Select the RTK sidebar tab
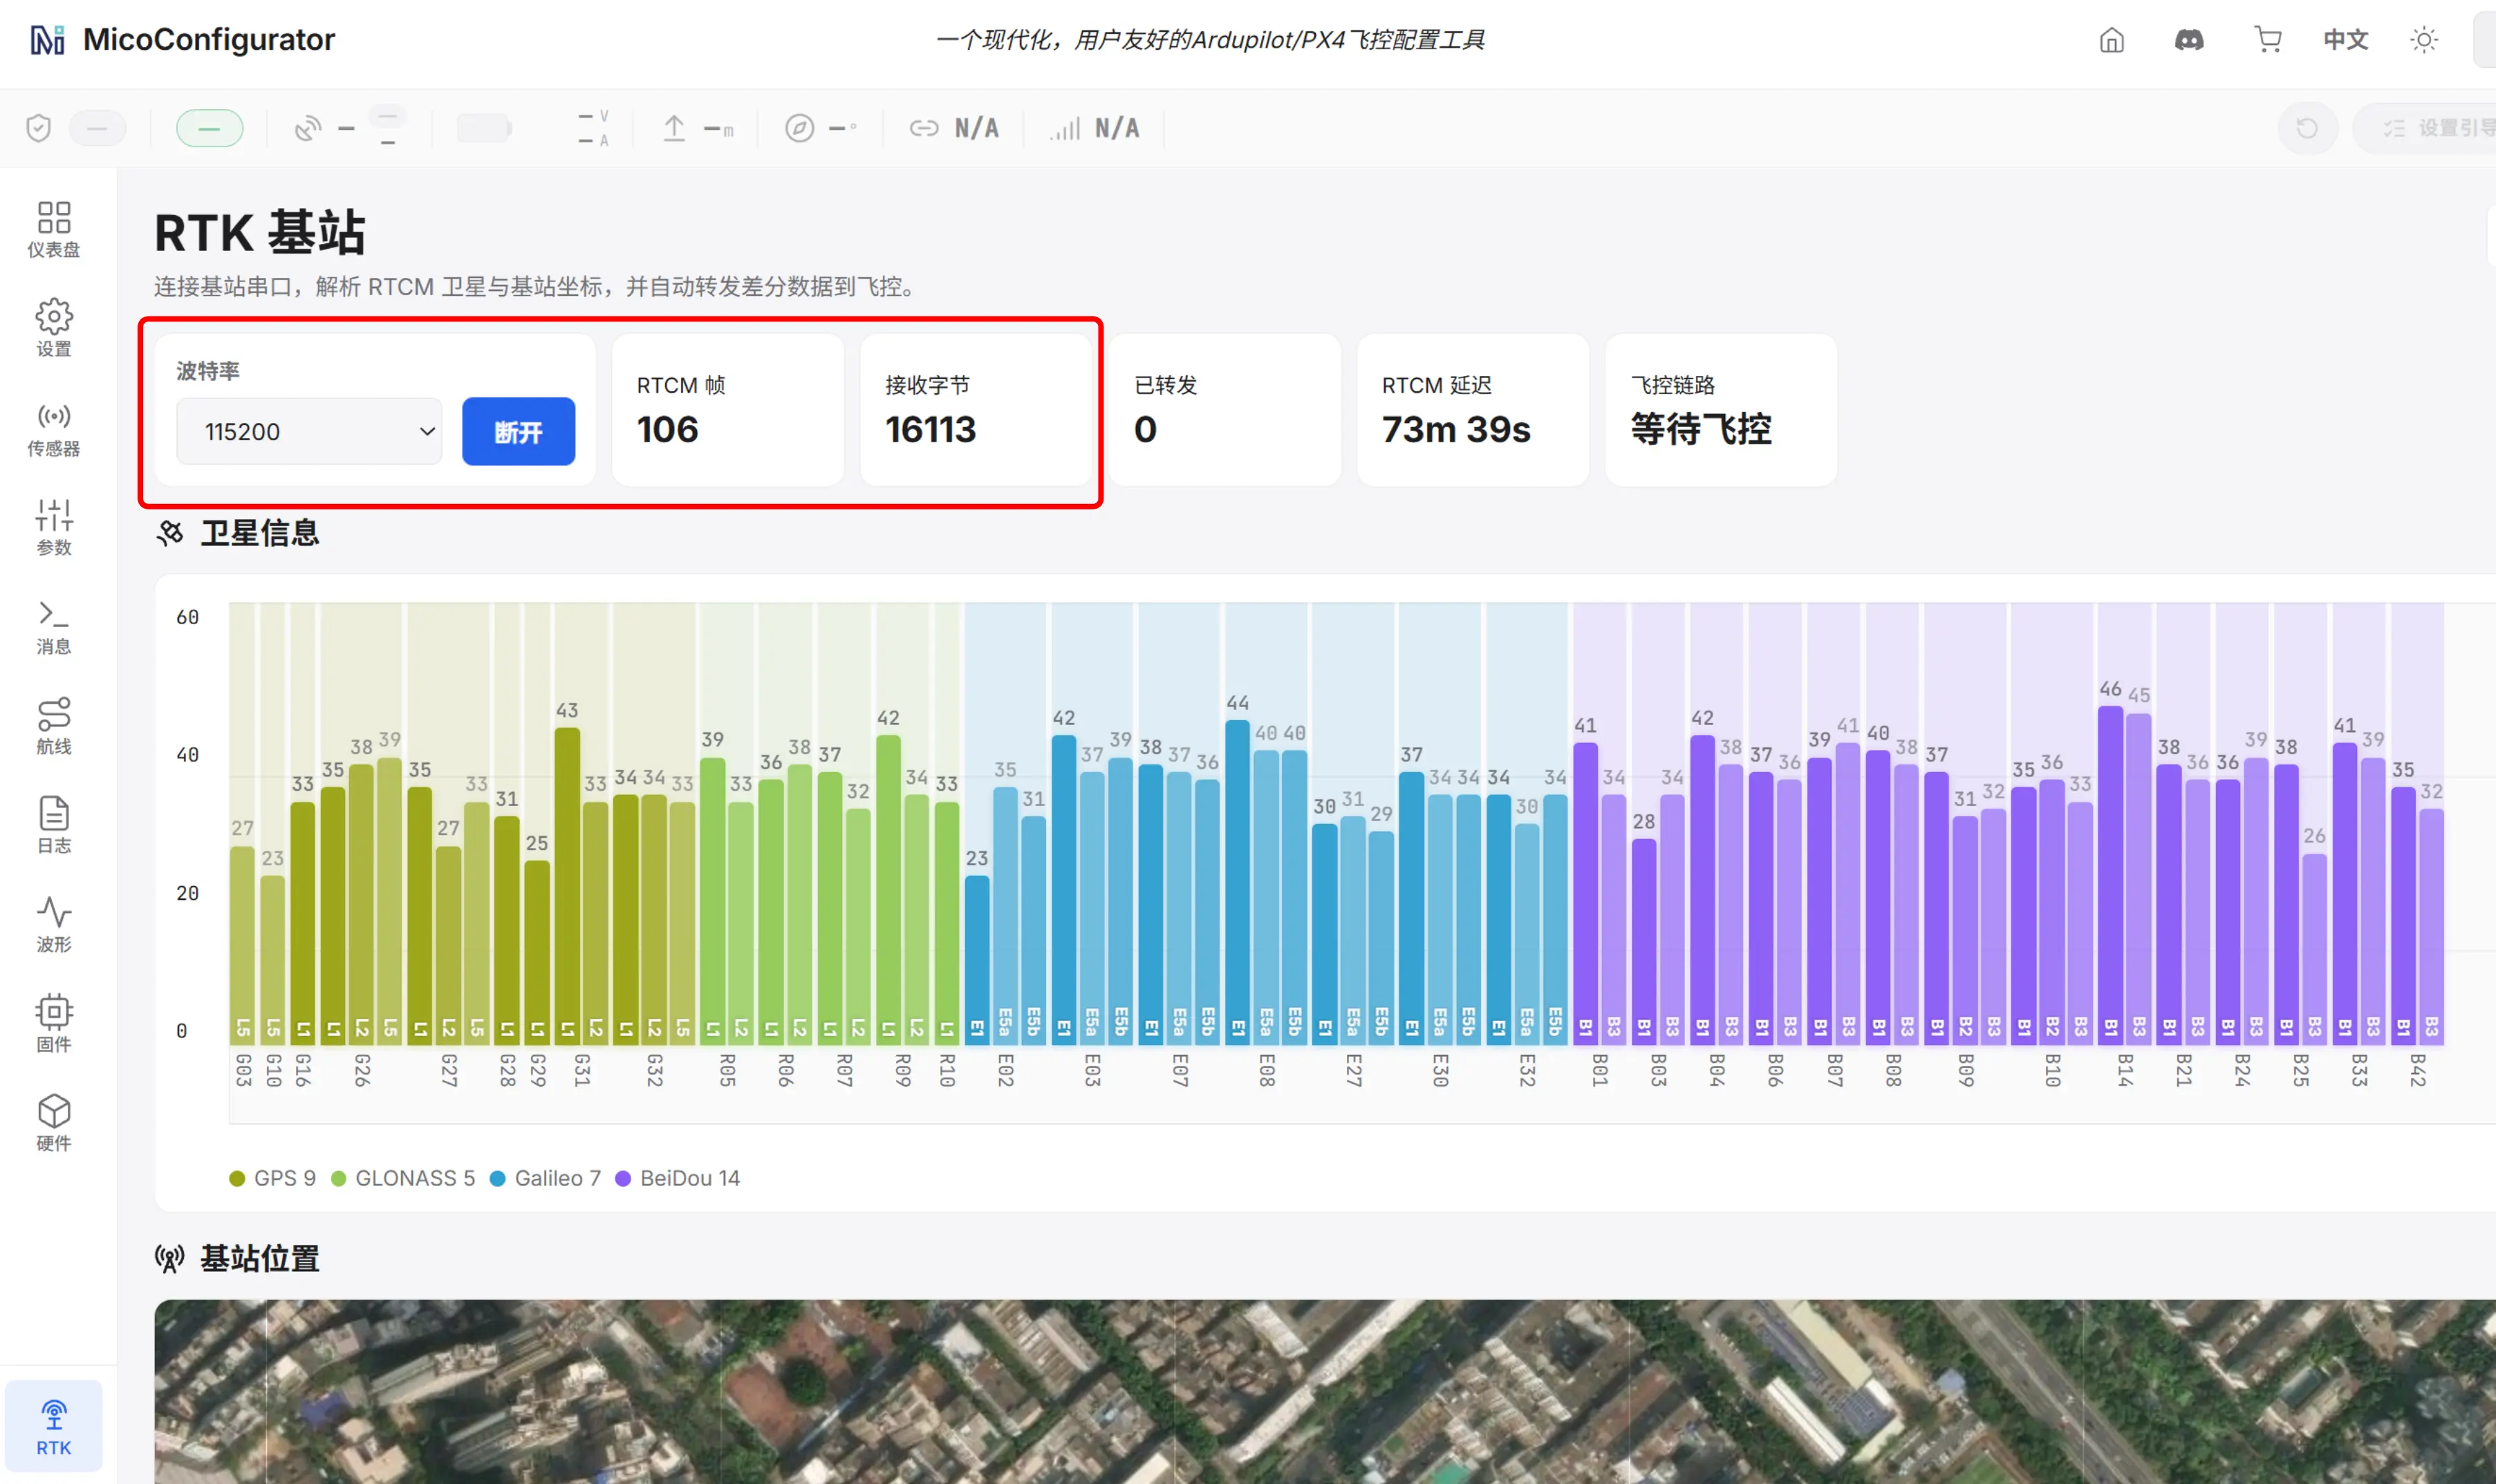Screen dimensions: 2496x1484 click(54, 1426)
